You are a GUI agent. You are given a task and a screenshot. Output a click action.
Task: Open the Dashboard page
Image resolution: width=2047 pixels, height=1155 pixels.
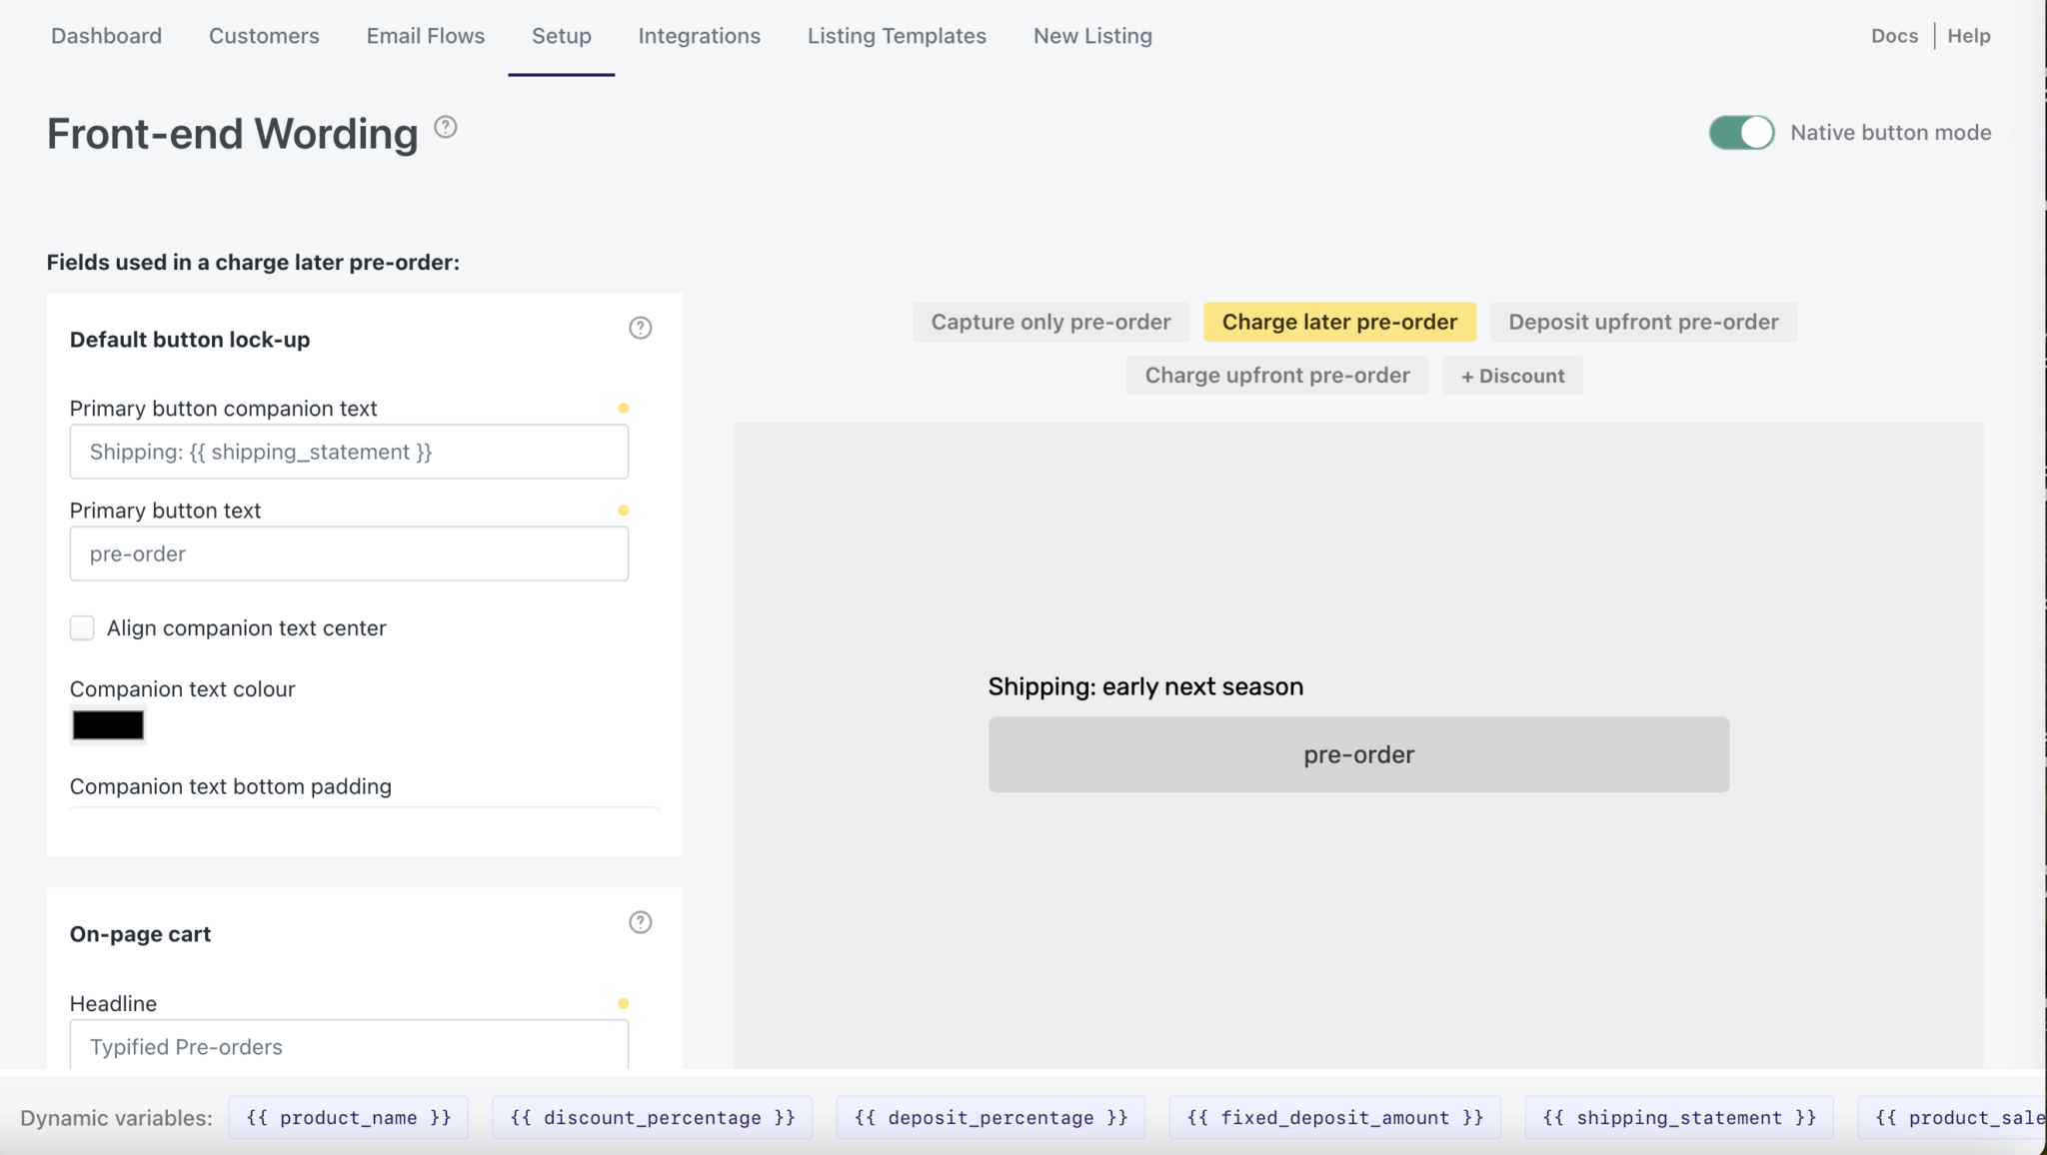(106, 36)
